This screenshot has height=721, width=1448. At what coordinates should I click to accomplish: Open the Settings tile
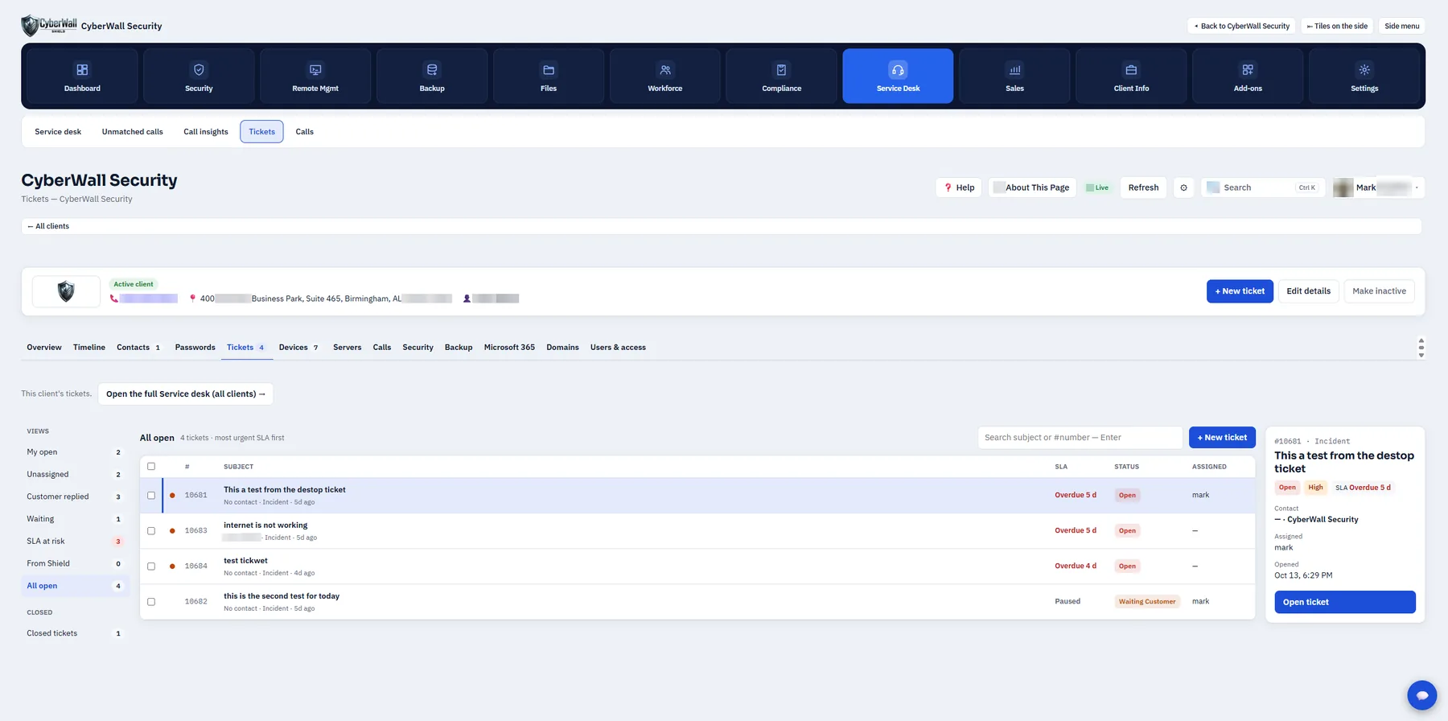[x=1364, y=76]
